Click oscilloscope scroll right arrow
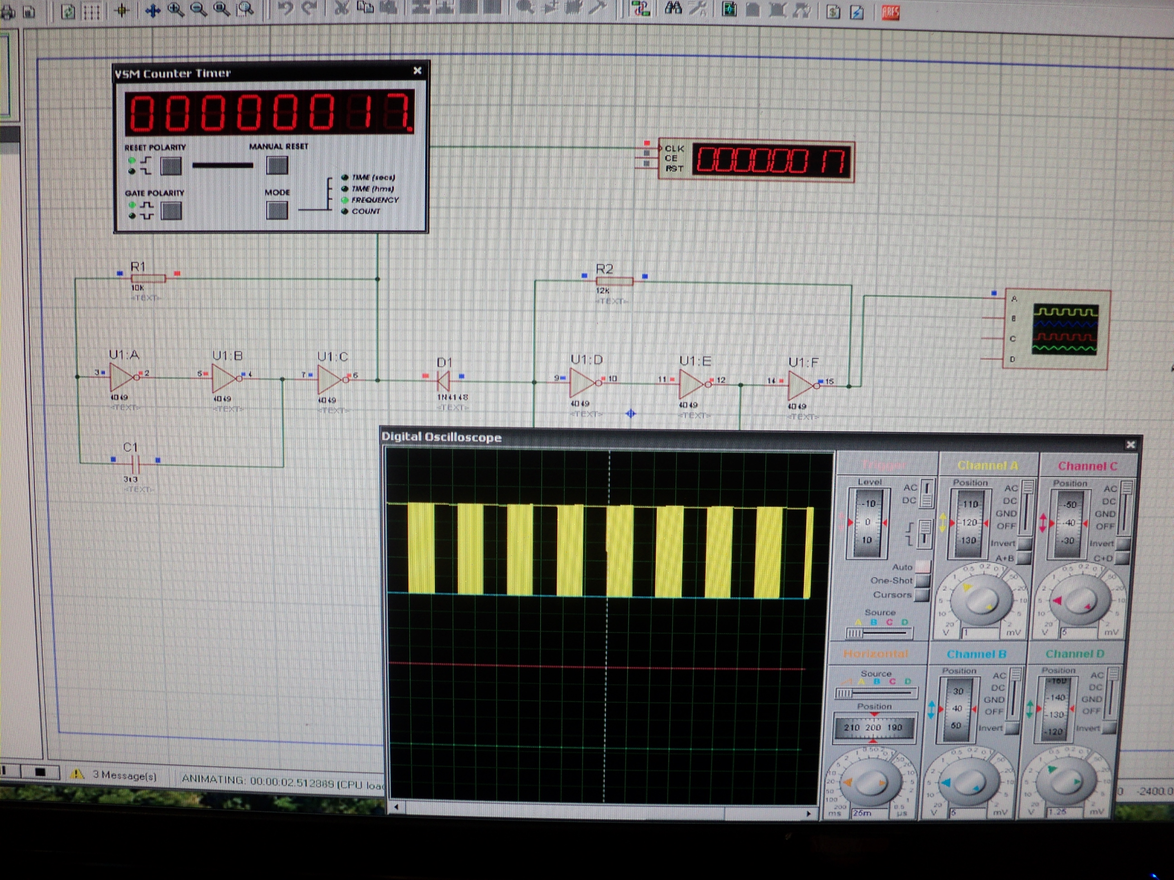 [x=808, y=813]
